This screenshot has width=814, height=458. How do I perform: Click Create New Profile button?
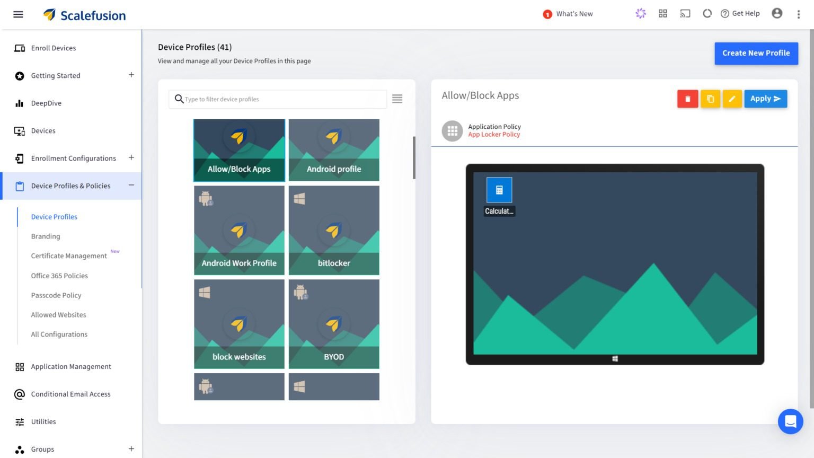point(756,54)
